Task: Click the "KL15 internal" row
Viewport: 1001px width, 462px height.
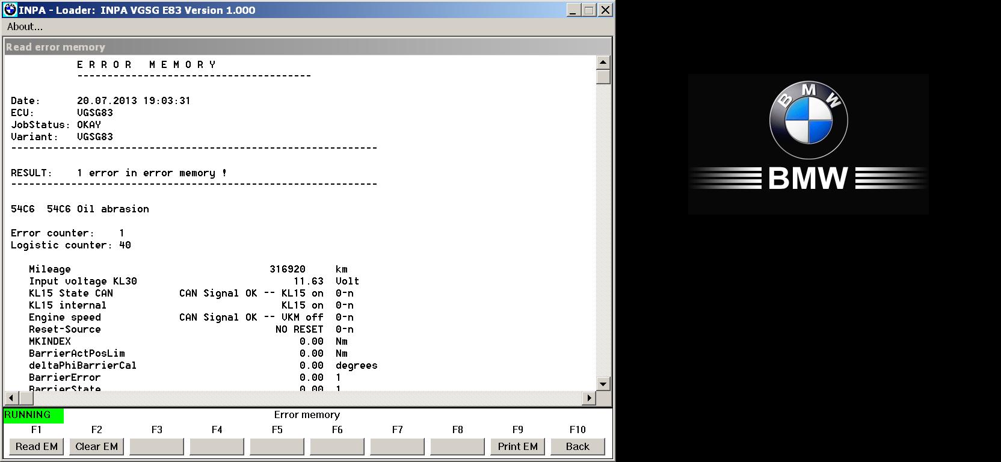Action: pos(191,305)
